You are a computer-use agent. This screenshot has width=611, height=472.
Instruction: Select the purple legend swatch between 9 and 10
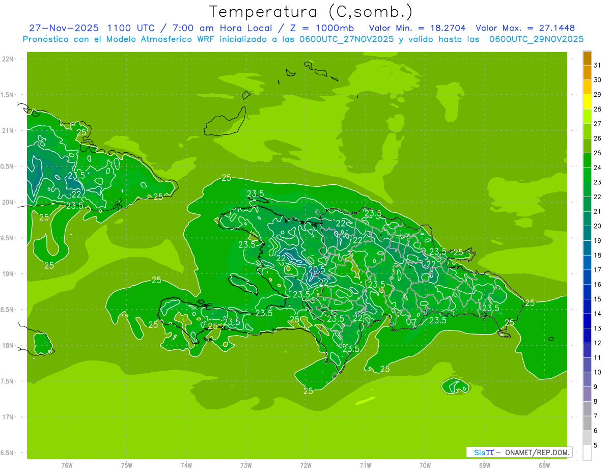pos(587,380)
